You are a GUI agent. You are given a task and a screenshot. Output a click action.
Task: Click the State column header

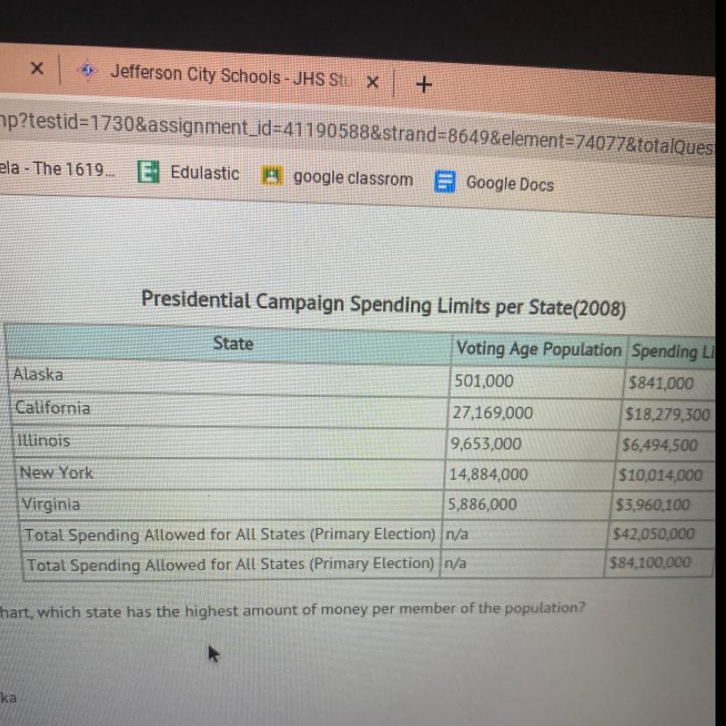(x=232, y=344)
